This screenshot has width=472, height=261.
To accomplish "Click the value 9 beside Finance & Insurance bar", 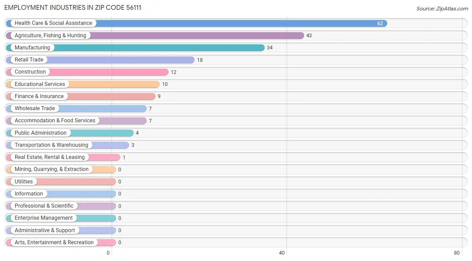I will (159, 96).
